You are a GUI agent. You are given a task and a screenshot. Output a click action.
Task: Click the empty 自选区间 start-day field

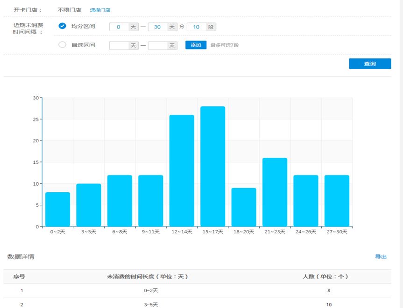pos(119,46)
